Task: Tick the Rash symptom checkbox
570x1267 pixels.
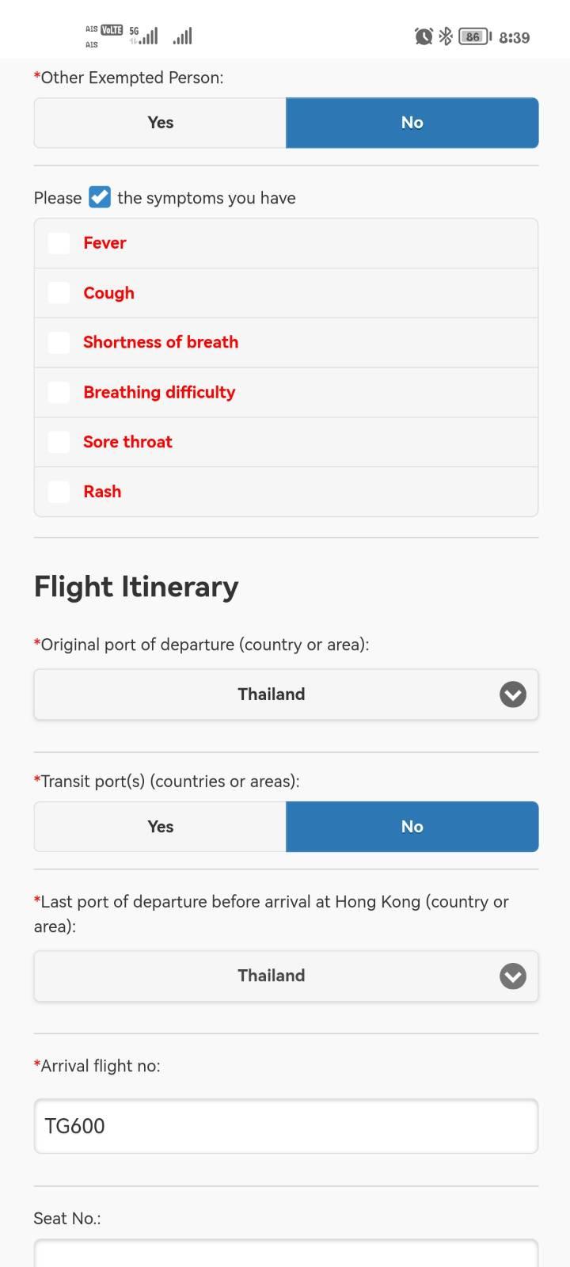Action: (x=59, y=492)
